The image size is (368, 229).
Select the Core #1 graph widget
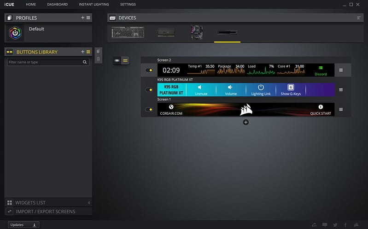[291, 70]
